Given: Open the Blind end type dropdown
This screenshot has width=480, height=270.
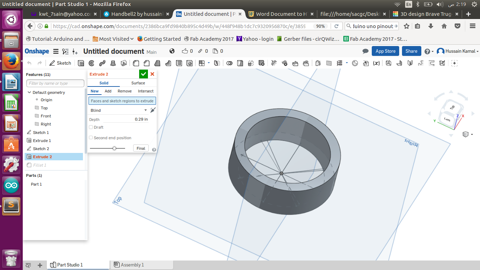Looking at the screenshot, I should [118, 110].
